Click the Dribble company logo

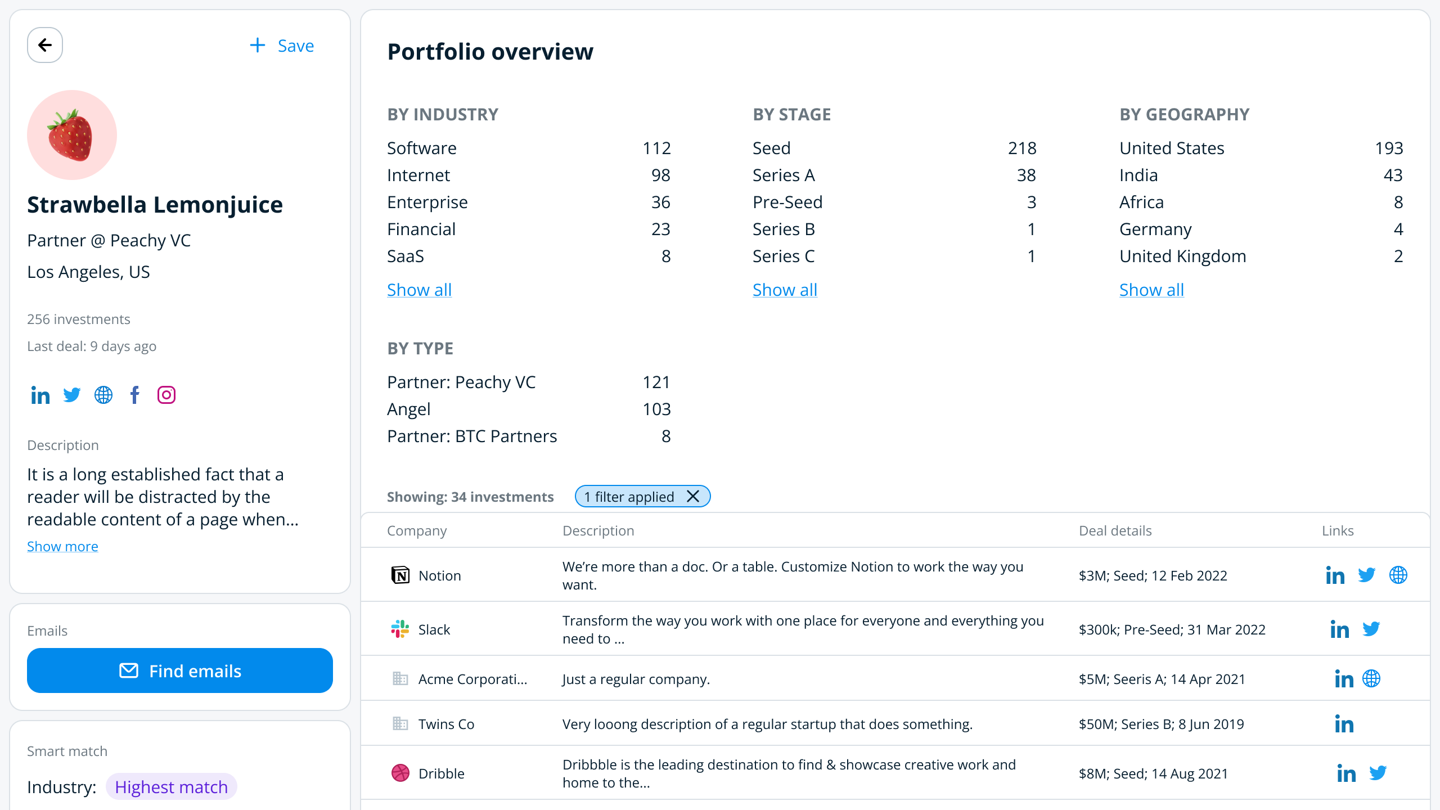(x=400, y=773)
